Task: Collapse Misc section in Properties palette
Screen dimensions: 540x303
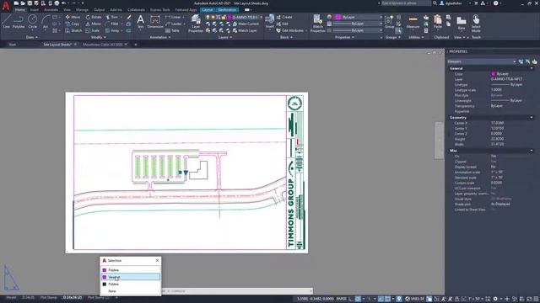Action: [x=532, y=151]
